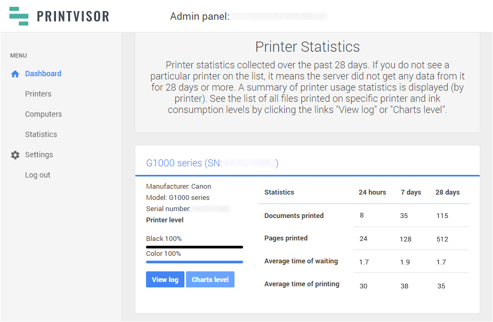The height and width of the screenshot is (322, 493).
Task: Open the G1000 series printer link
Action: click(x=212, y=163)
